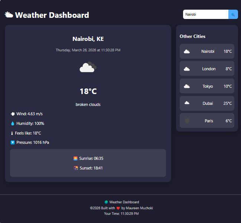Click the Feels like: 18°C text
241x223 pixels.
pos(28,133)
